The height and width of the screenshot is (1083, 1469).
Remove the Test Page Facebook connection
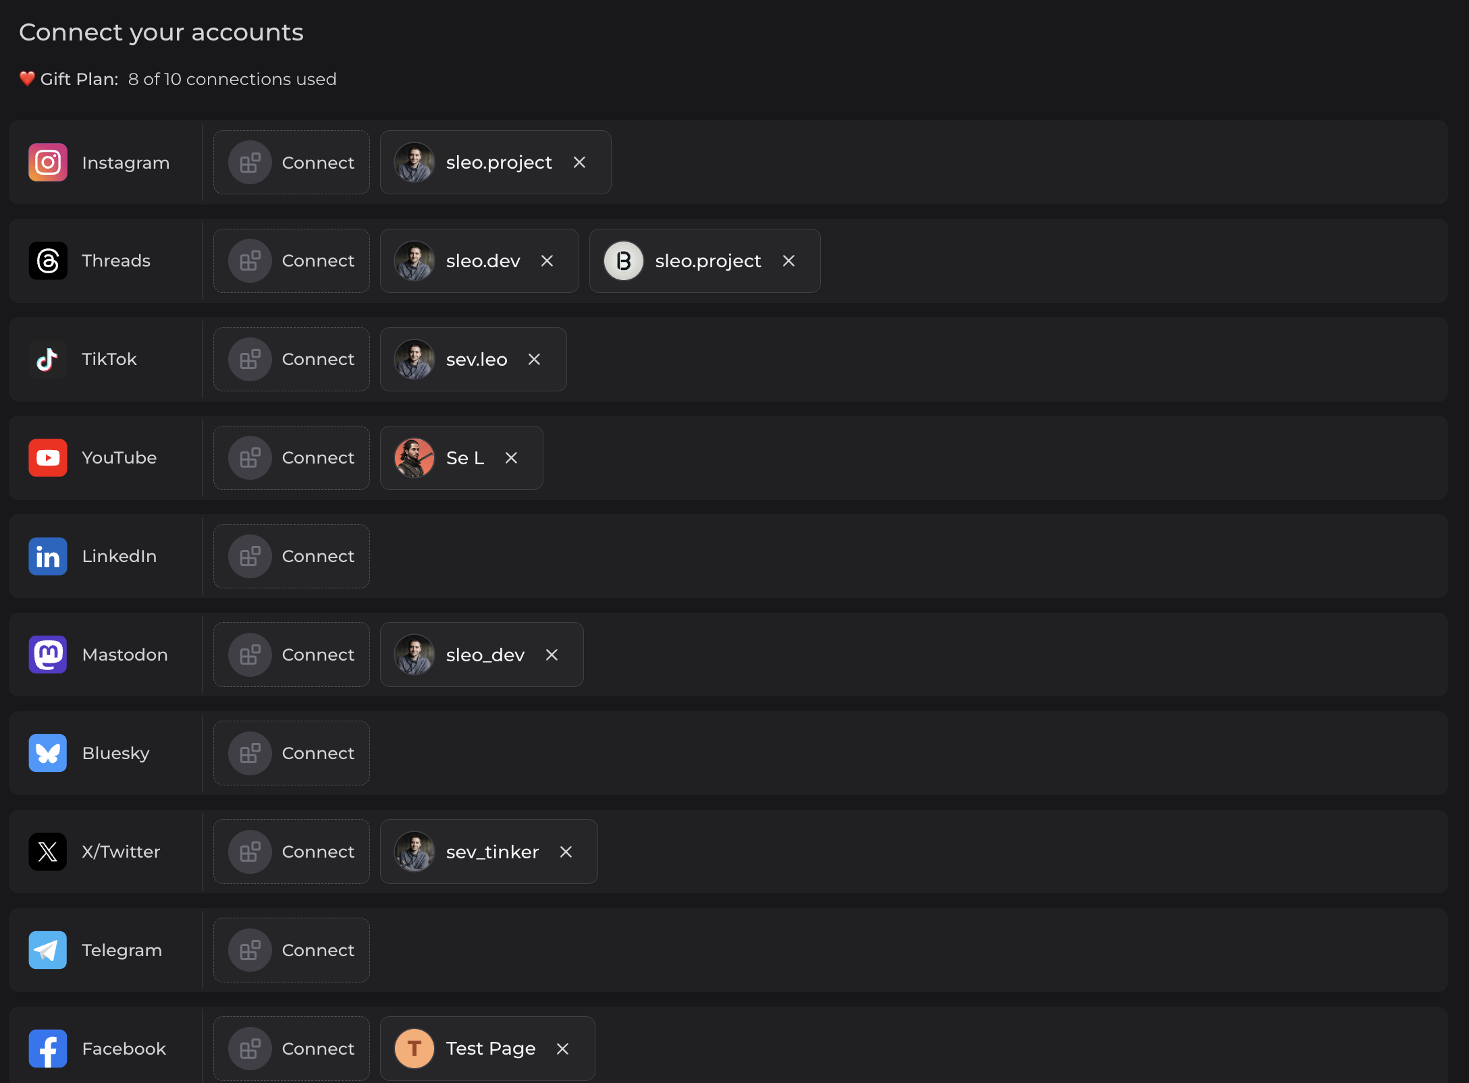(562, 1048)
